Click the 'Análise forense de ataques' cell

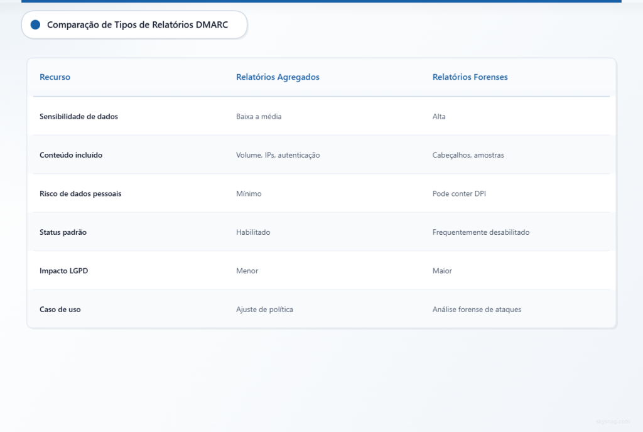(x=477, y=310)
